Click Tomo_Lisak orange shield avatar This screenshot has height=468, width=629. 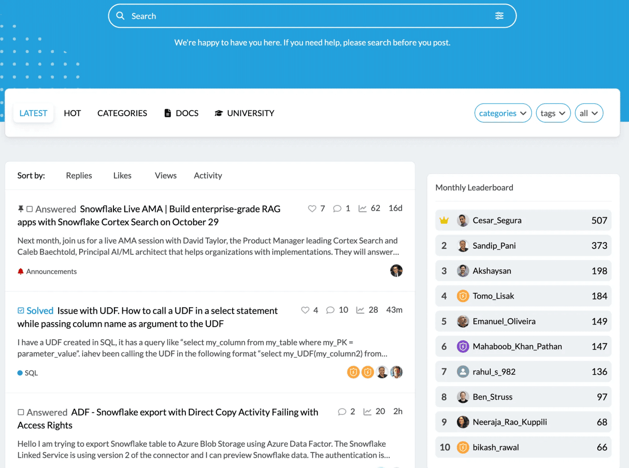[x=463, y=296]
